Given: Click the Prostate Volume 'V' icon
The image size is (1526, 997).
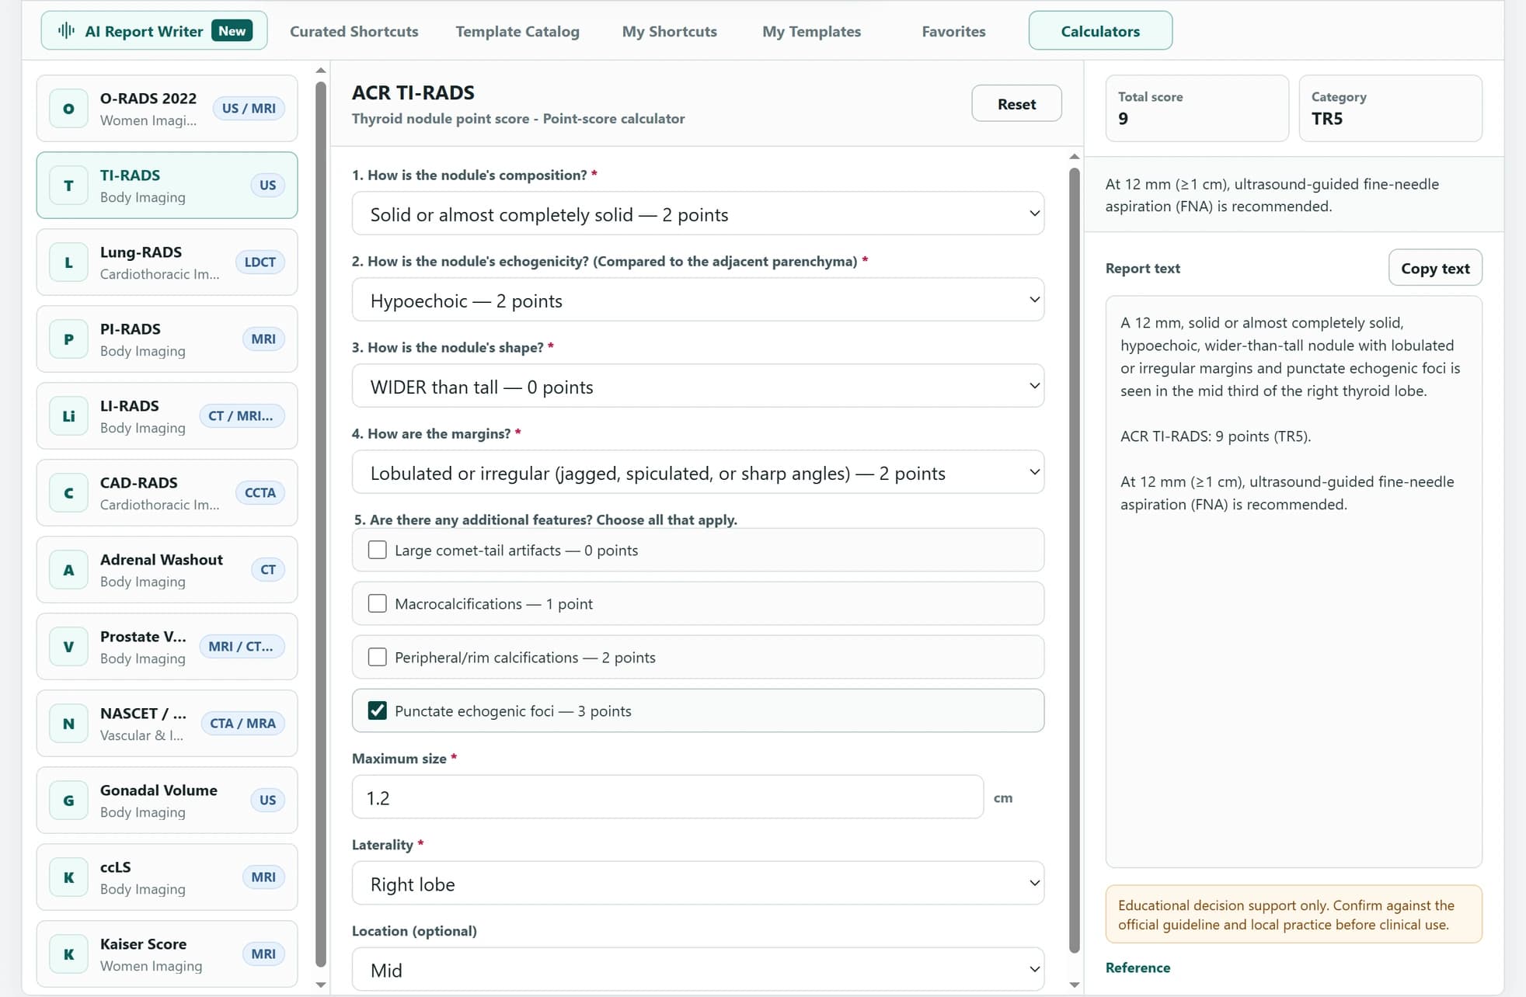Looking at the screenshot, I should (68, 647).
